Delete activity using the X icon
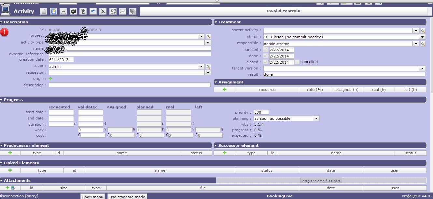Viewport: 433px width, 199px height. click(103, 11)
